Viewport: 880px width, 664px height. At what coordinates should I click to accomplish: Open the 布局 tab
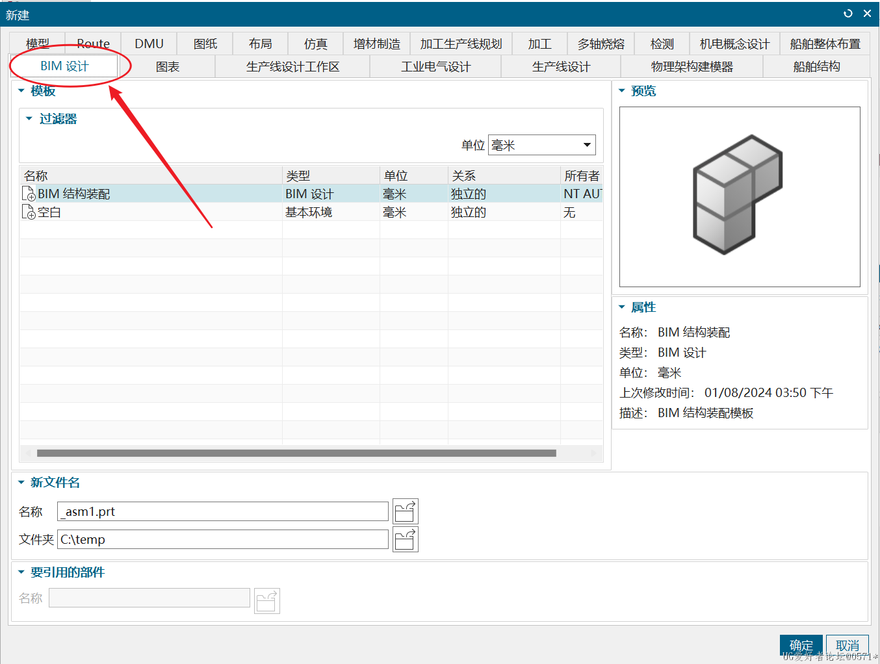[x=260, y=44]
